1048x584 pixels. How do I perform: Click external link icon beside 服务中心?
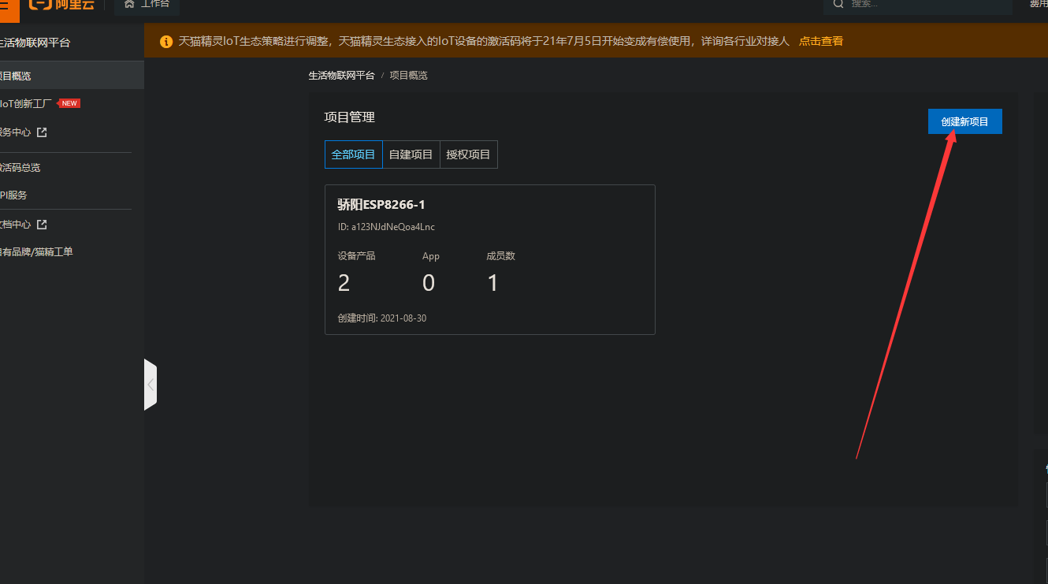(42, 132)
